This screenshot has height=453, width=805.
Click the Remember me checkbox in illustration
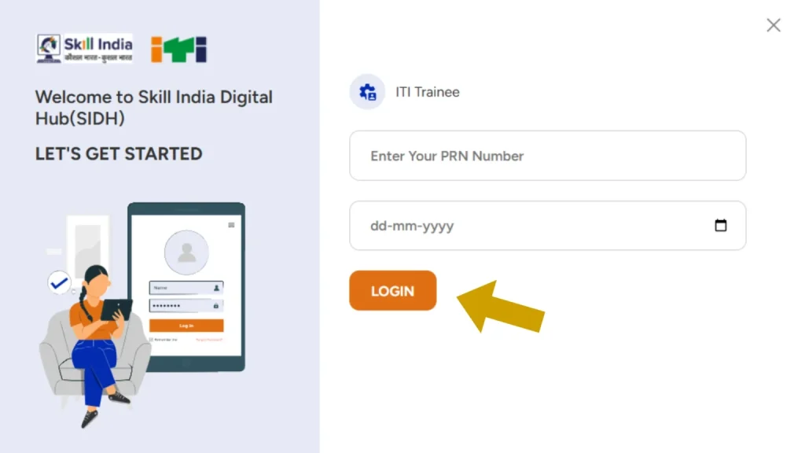click(151, 340)
